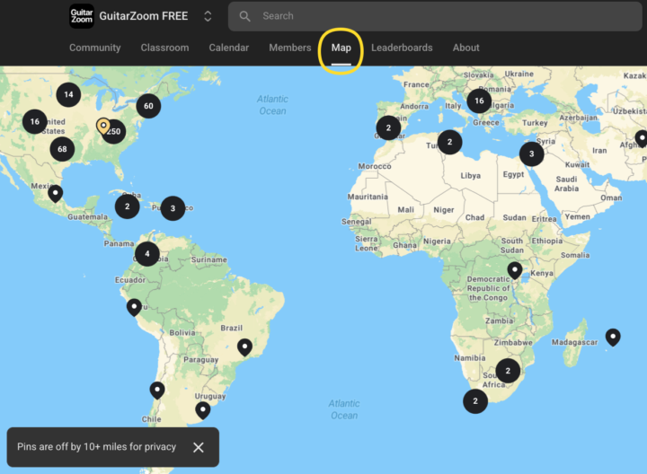Click the 16 cluster over Greece
This screenshot has width=647, height=474.
(x=479, y=101)
